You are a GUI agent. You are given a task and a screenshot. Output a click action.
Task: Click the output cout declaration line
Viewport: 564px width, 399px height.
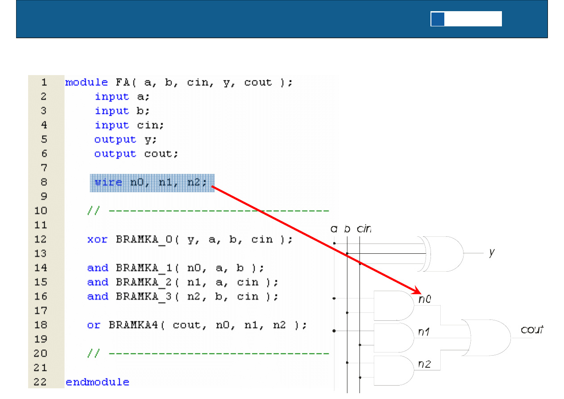(x=136, y=154)
